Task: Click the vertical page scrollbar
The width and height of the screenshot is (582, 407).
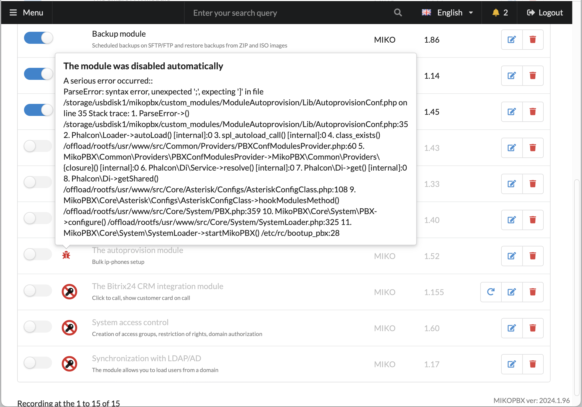Action: tap(577, 286)
